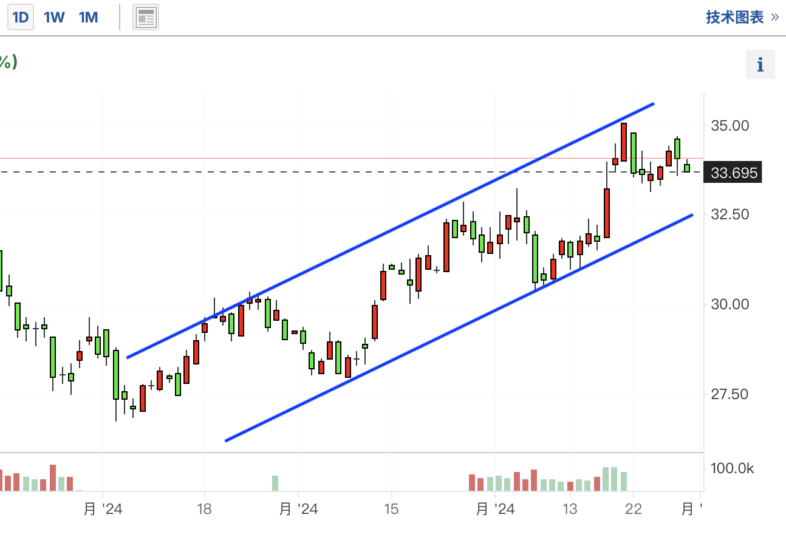Click the 100.0k volume axis label

[x=733, y=468]
